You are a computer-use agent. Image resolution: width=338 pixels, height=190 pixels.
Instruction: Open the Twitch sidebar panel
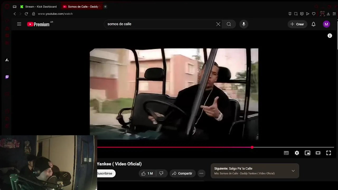point(7,77)
